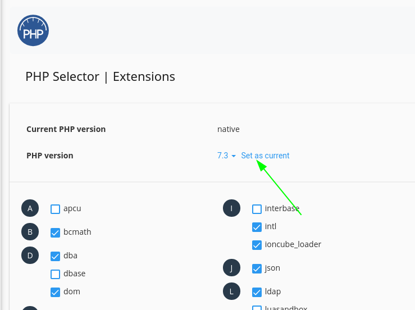Click the letter J group badge
Screen dimensions: 415x310
coord(231,268)
